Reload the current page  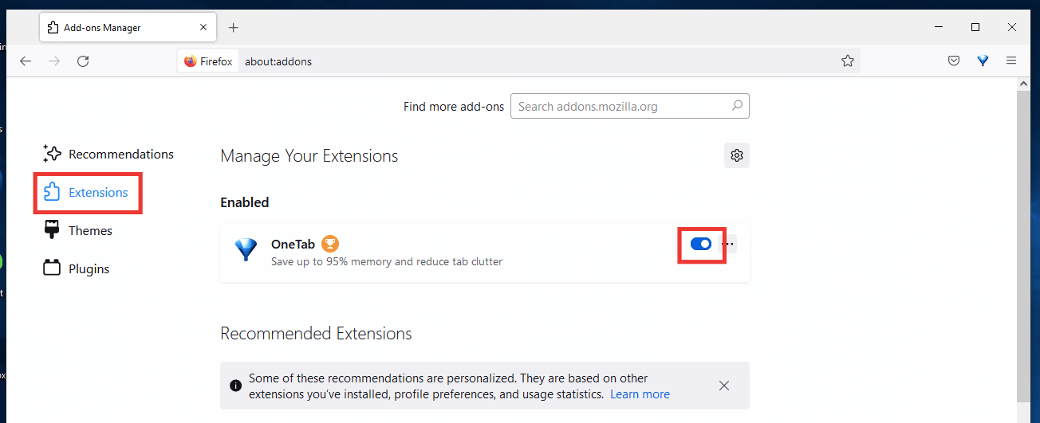click(x=83, y=61)
